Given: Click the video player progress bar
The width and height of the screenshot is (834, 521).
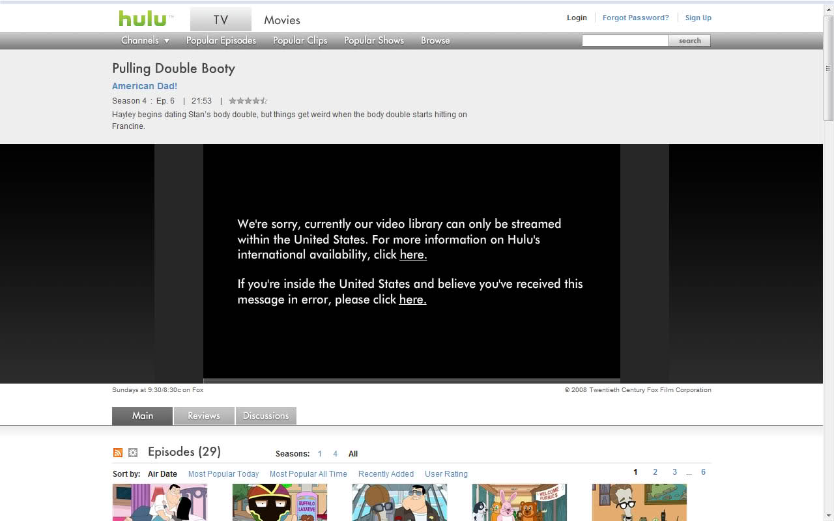Looking at the screenshot, I should (412, 380).
